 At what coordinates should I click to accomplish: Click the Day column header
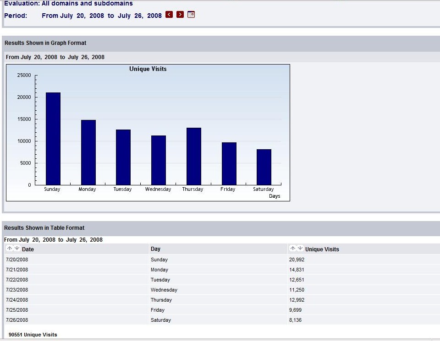pos(155,249)
